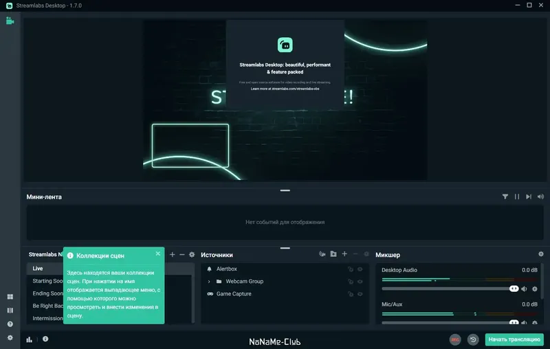Open Streamlabs scene collection dropdown
550x349 pixels.
[x=45, y=254]
